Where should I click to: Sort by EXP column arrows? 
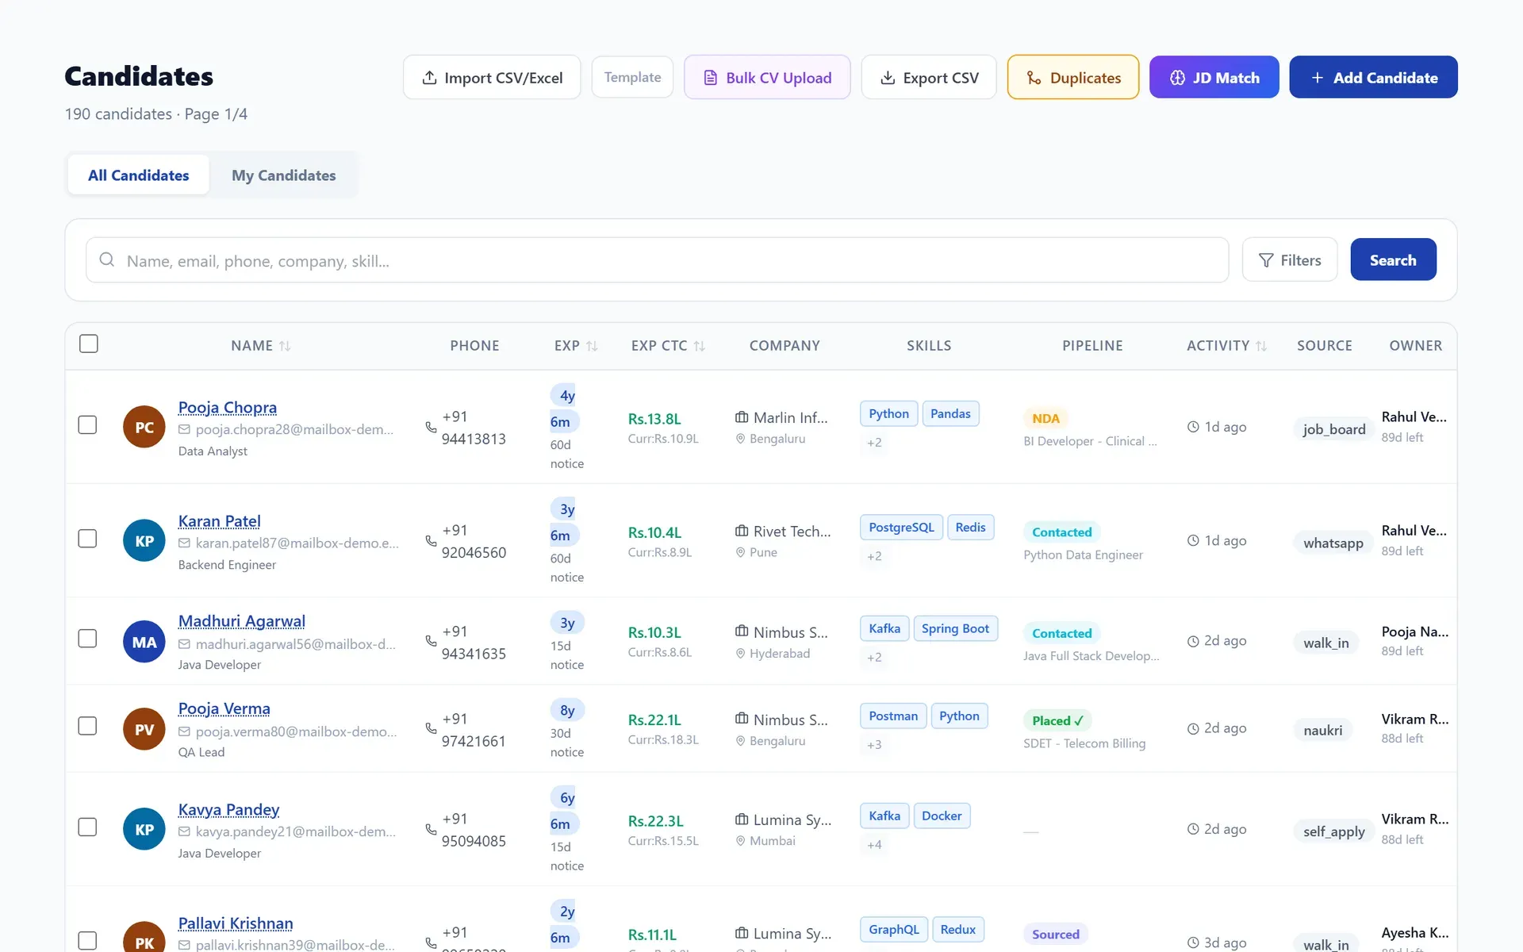pos(592,346)
